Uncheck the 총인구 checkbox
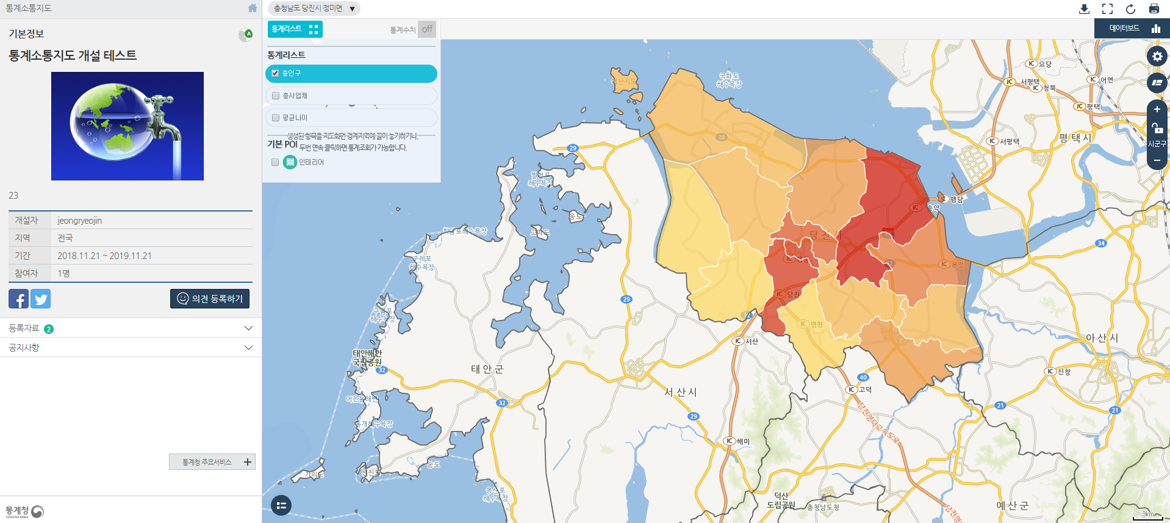1170x523 pixels. click(275, 73)
